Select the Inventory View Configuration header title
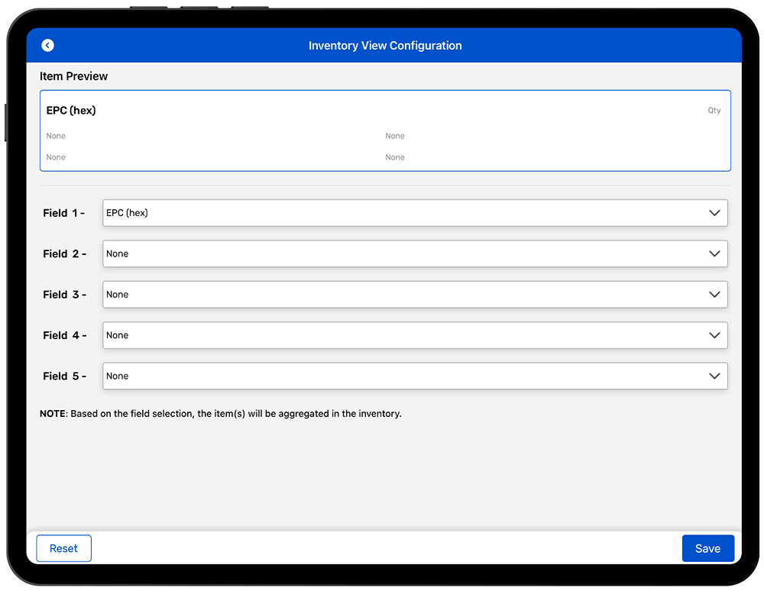The image size is (764, 591). pos(385,46)
